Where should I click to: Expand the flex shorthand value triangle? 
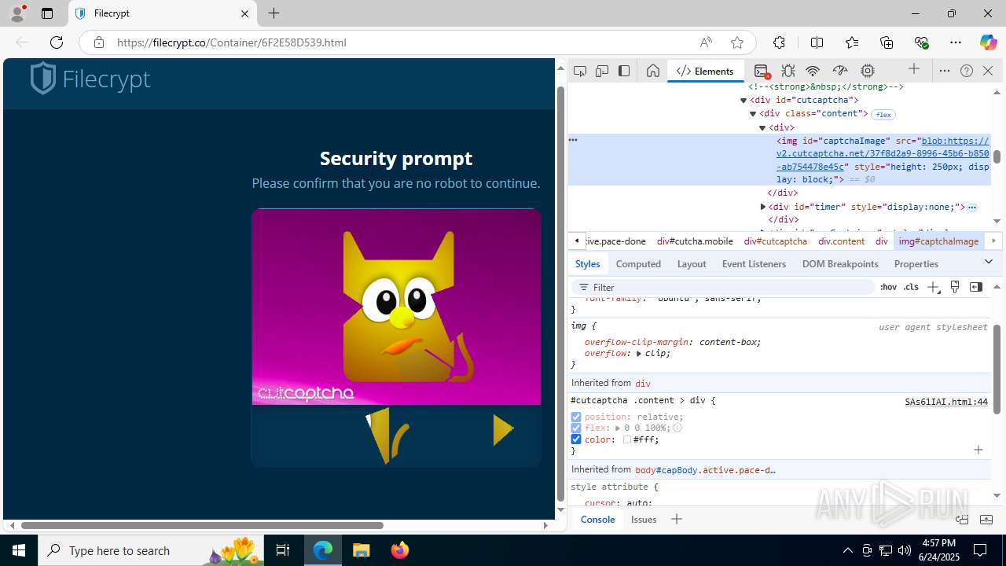(x=618, y=428)
